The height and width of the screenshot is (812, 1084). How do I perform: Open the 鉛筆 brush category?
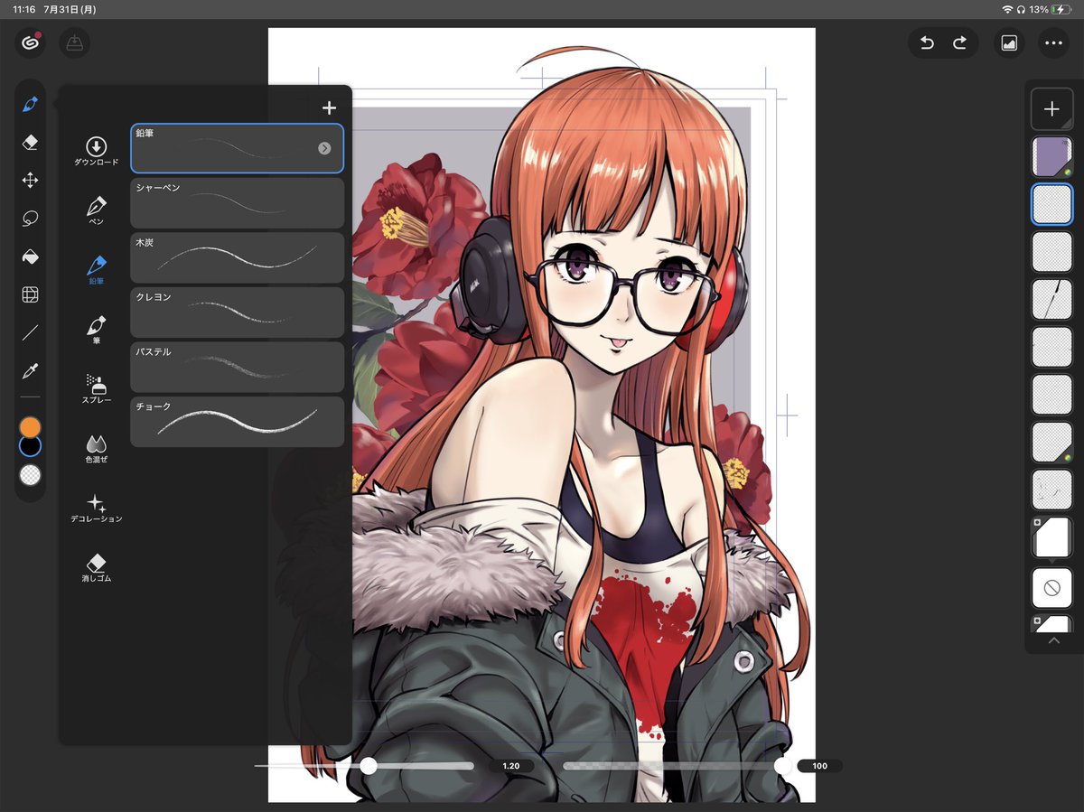pyautogui.click(x=96, y=270)
